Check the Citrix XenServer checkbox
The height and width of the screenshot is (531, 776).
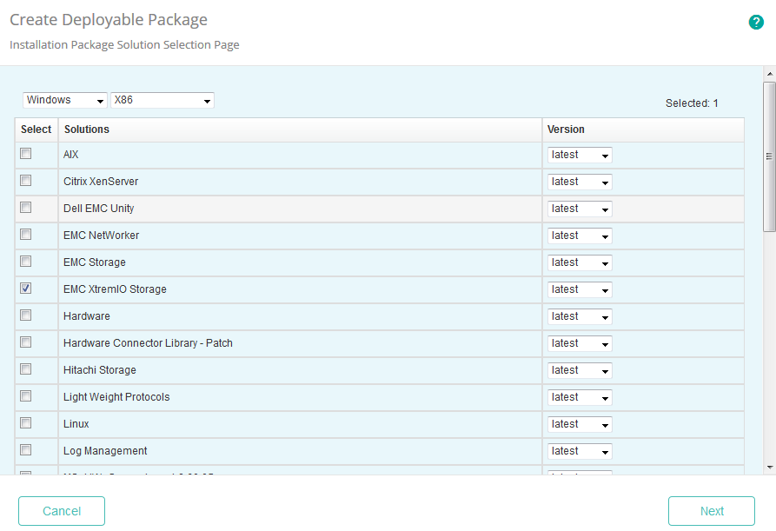point(25,181)
